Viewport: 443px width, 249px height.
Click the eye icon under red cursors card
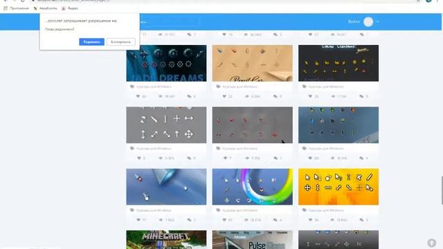coord(247,158)
